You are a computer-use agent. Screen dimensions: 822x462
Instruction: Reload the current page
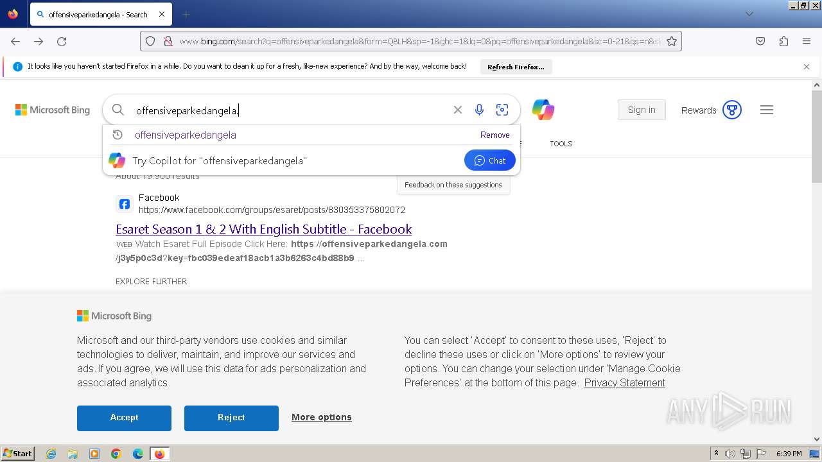pos(62,41)
